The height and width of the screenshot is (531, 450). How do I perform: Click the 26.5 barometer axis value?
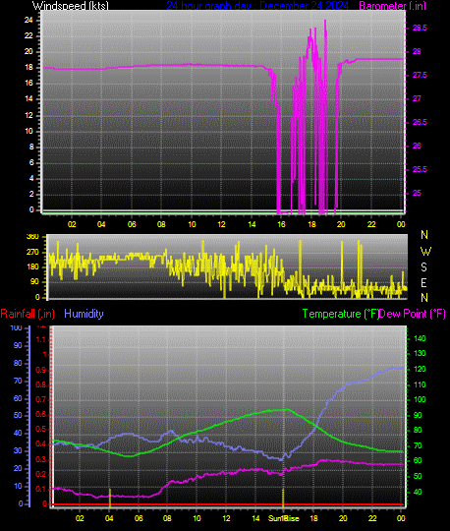pyautogui.click(x=420, y=122)
